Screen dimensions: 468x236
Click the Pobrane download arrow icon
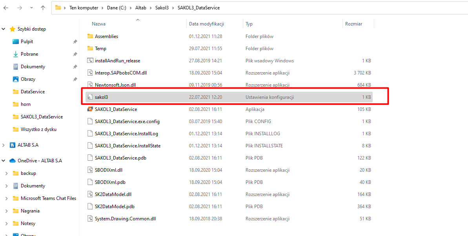16,54
